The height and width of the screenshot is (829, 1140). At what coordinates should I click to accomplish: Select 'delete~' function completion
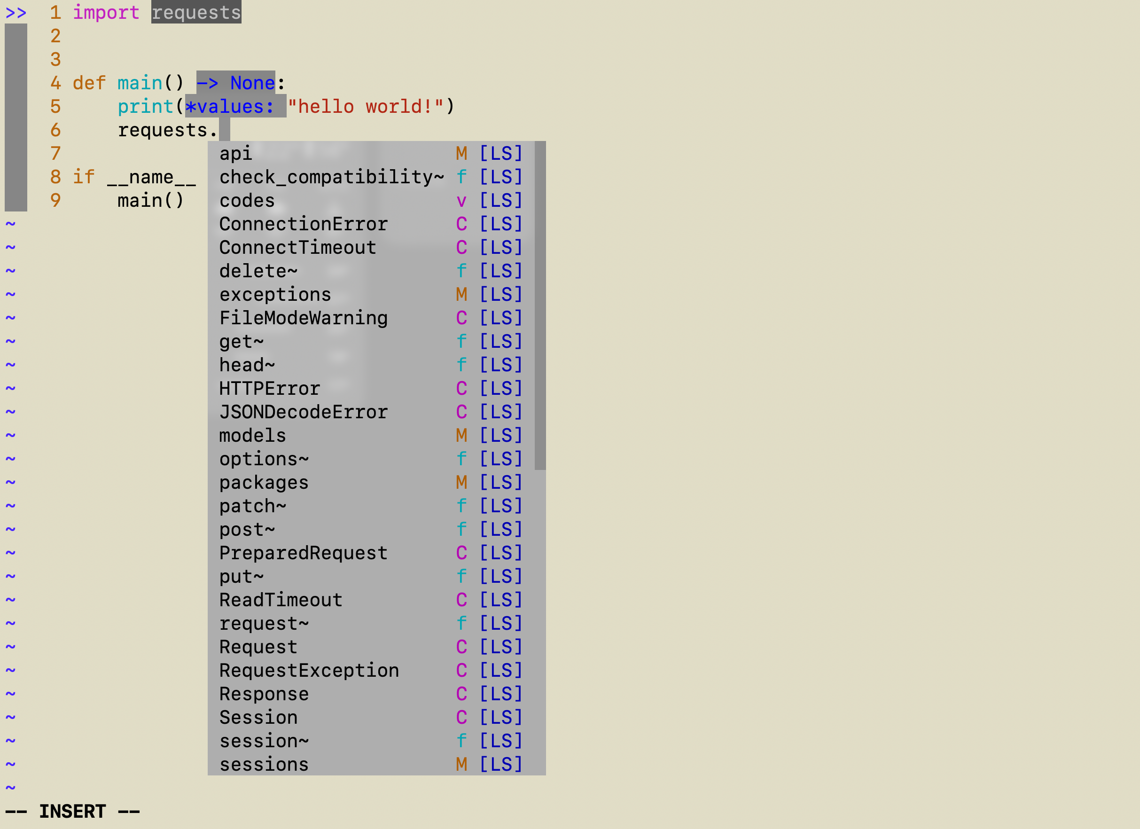(371, 271)
